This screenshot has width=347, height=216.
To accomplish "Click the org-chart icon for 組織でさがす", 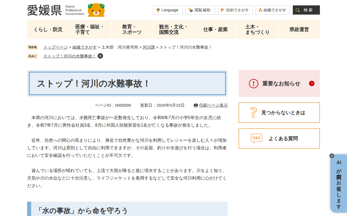I will 260,10.
